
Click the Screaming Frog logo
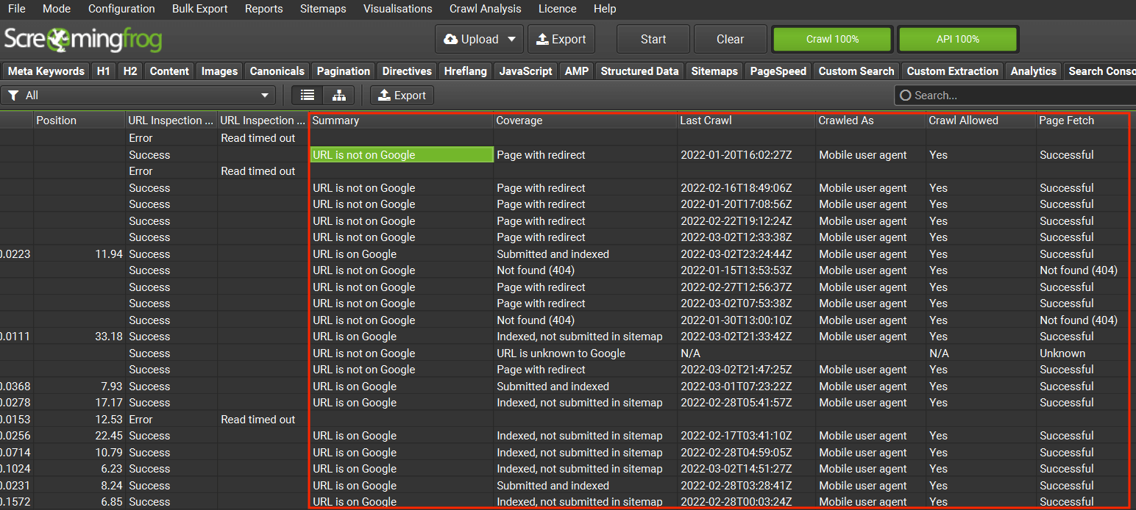83,40
